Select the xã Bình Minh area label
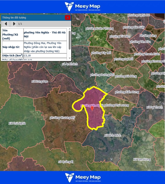This screenshot has width=165, height=184. (113, 135)
